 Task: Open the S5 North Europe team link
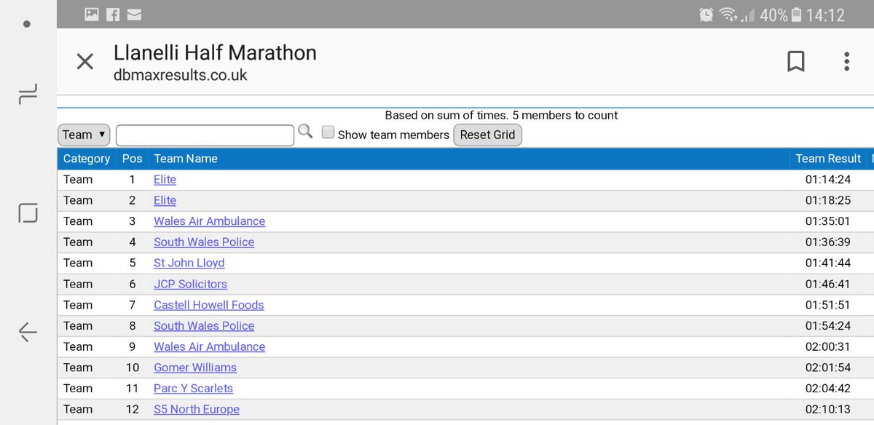point(196,409)
